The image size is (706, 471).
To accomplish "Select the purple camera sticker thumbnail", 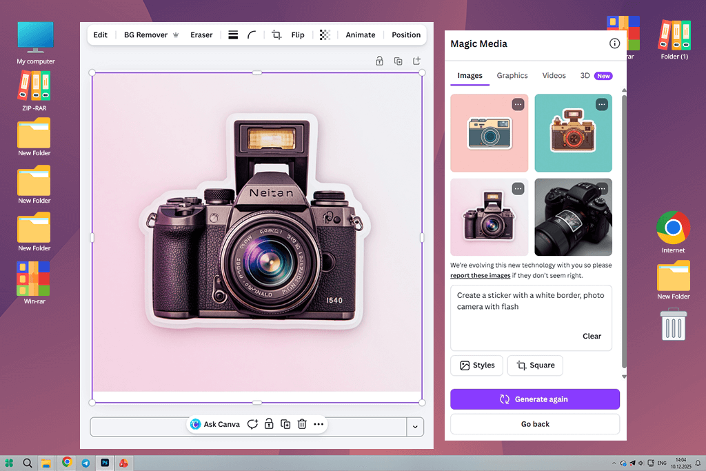I will (x=489, y=217).
